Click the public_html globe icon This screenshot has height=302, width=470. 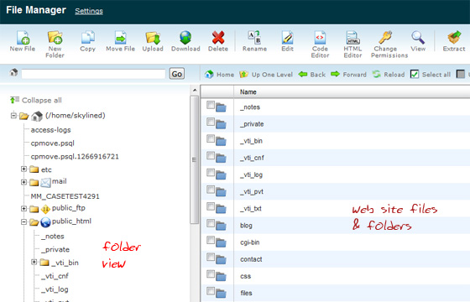point(45,222)
